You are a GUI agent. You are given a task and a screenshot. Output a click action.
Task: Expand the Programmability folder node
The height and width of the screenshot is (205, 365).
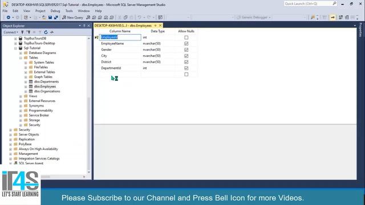click(21, 110)
